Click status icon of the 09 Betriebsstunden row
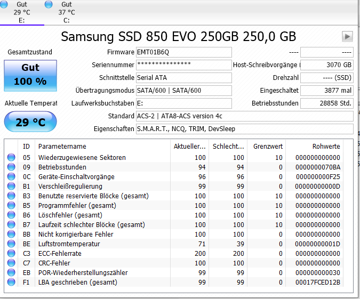360x299 pixels. coord(11,167)
